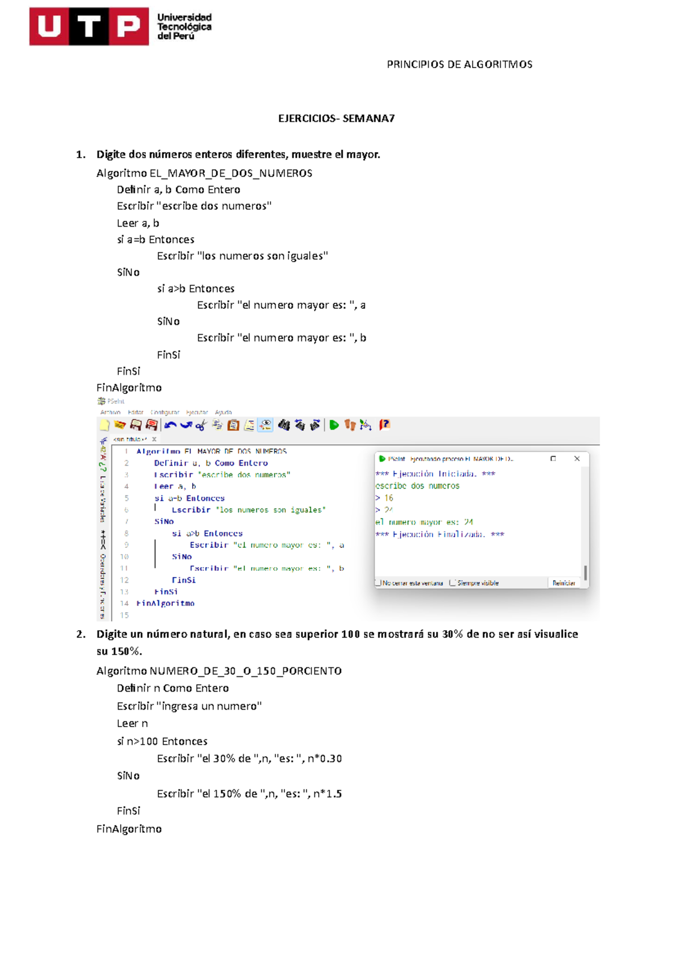
Task: Close the <sin_titulo> editor tab
Action: [x=154, y=439]
